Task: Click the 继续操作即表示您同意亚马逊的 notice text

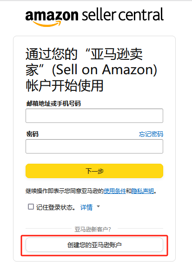Action: (65, 191)
